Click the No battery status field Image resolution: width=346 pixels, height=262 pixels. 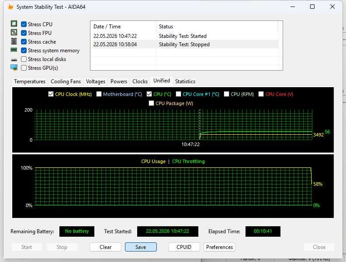77,231
